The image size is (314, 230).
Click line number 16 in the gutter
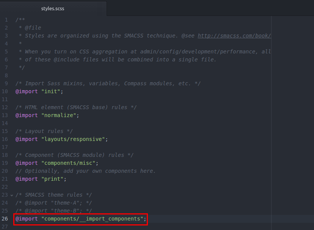click(x=5, y=139)
